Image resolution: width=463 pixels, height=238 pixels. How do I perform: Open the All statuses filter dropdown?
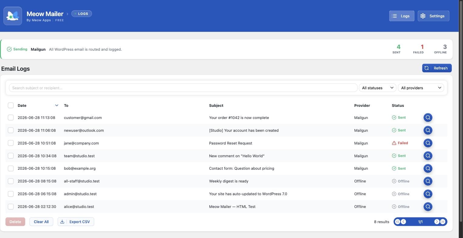pos(377,88)
